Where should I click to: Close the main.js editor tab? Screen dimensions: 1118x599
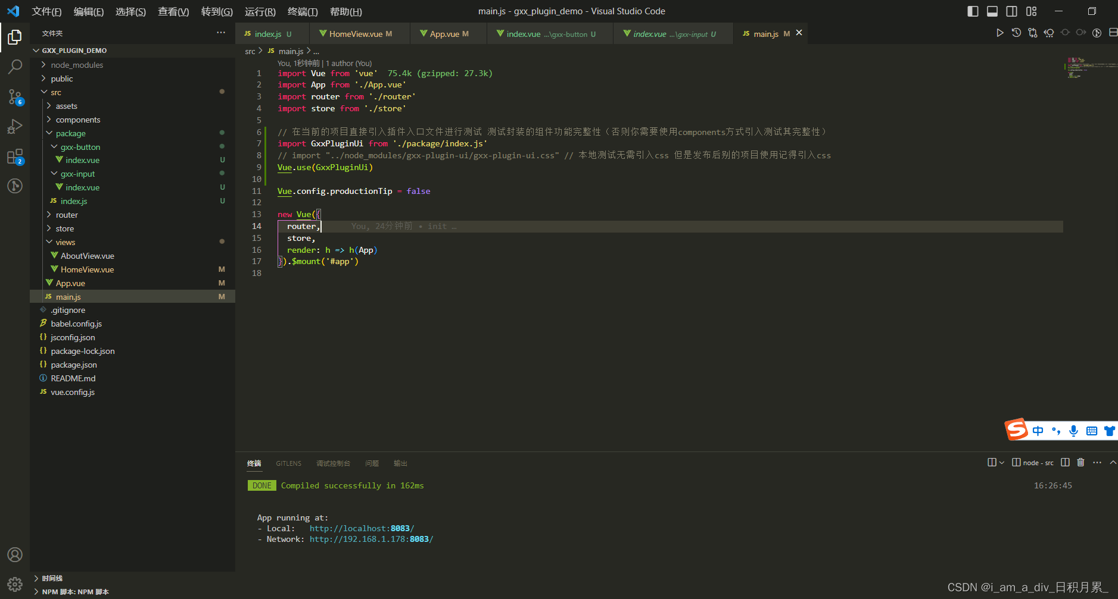pos(799,33)
